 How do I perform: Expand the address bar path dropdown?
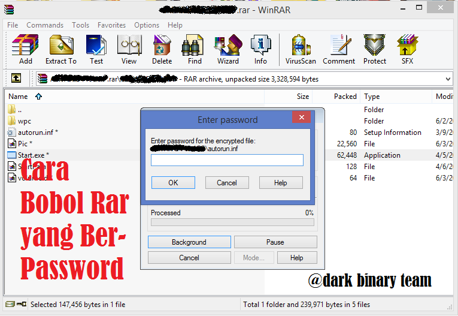(448, 79)
